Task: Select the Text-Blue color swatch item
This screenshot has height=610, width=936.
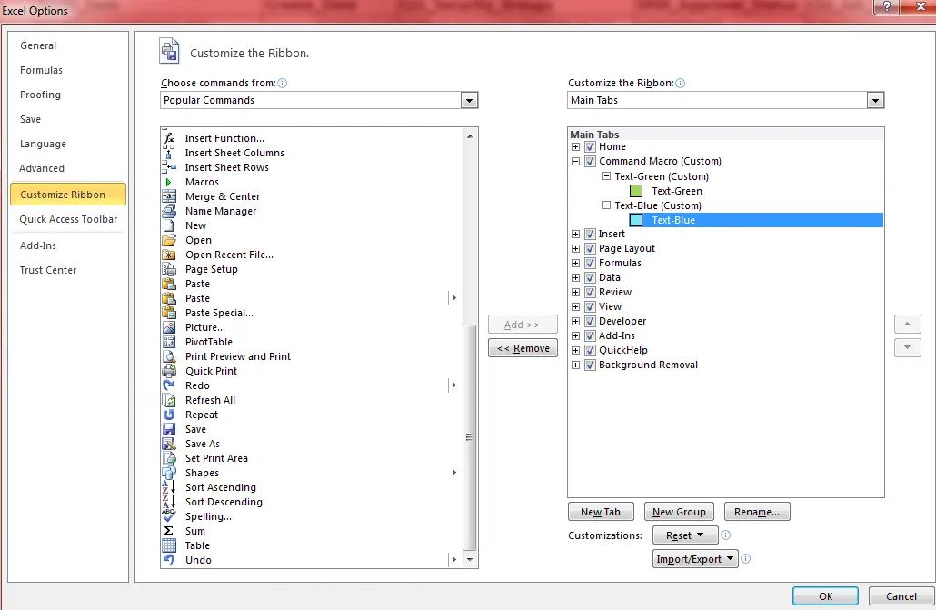Action: click(x=636, y=220)
